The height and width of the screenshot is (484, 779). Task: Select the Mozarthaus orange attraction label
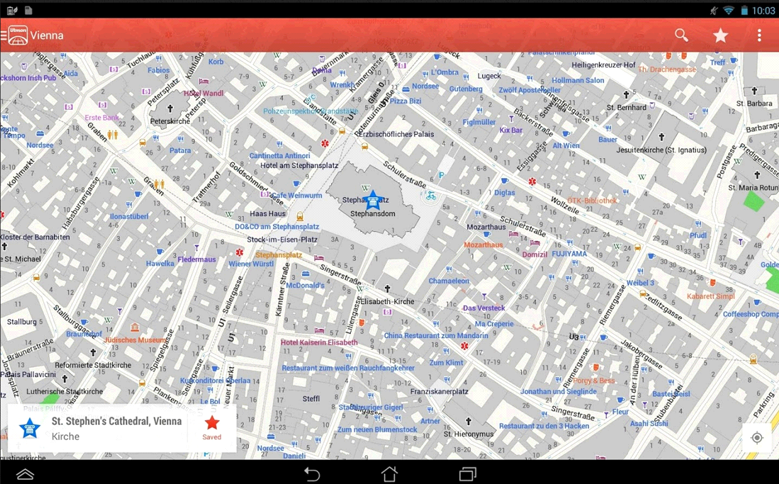point(483,245)
